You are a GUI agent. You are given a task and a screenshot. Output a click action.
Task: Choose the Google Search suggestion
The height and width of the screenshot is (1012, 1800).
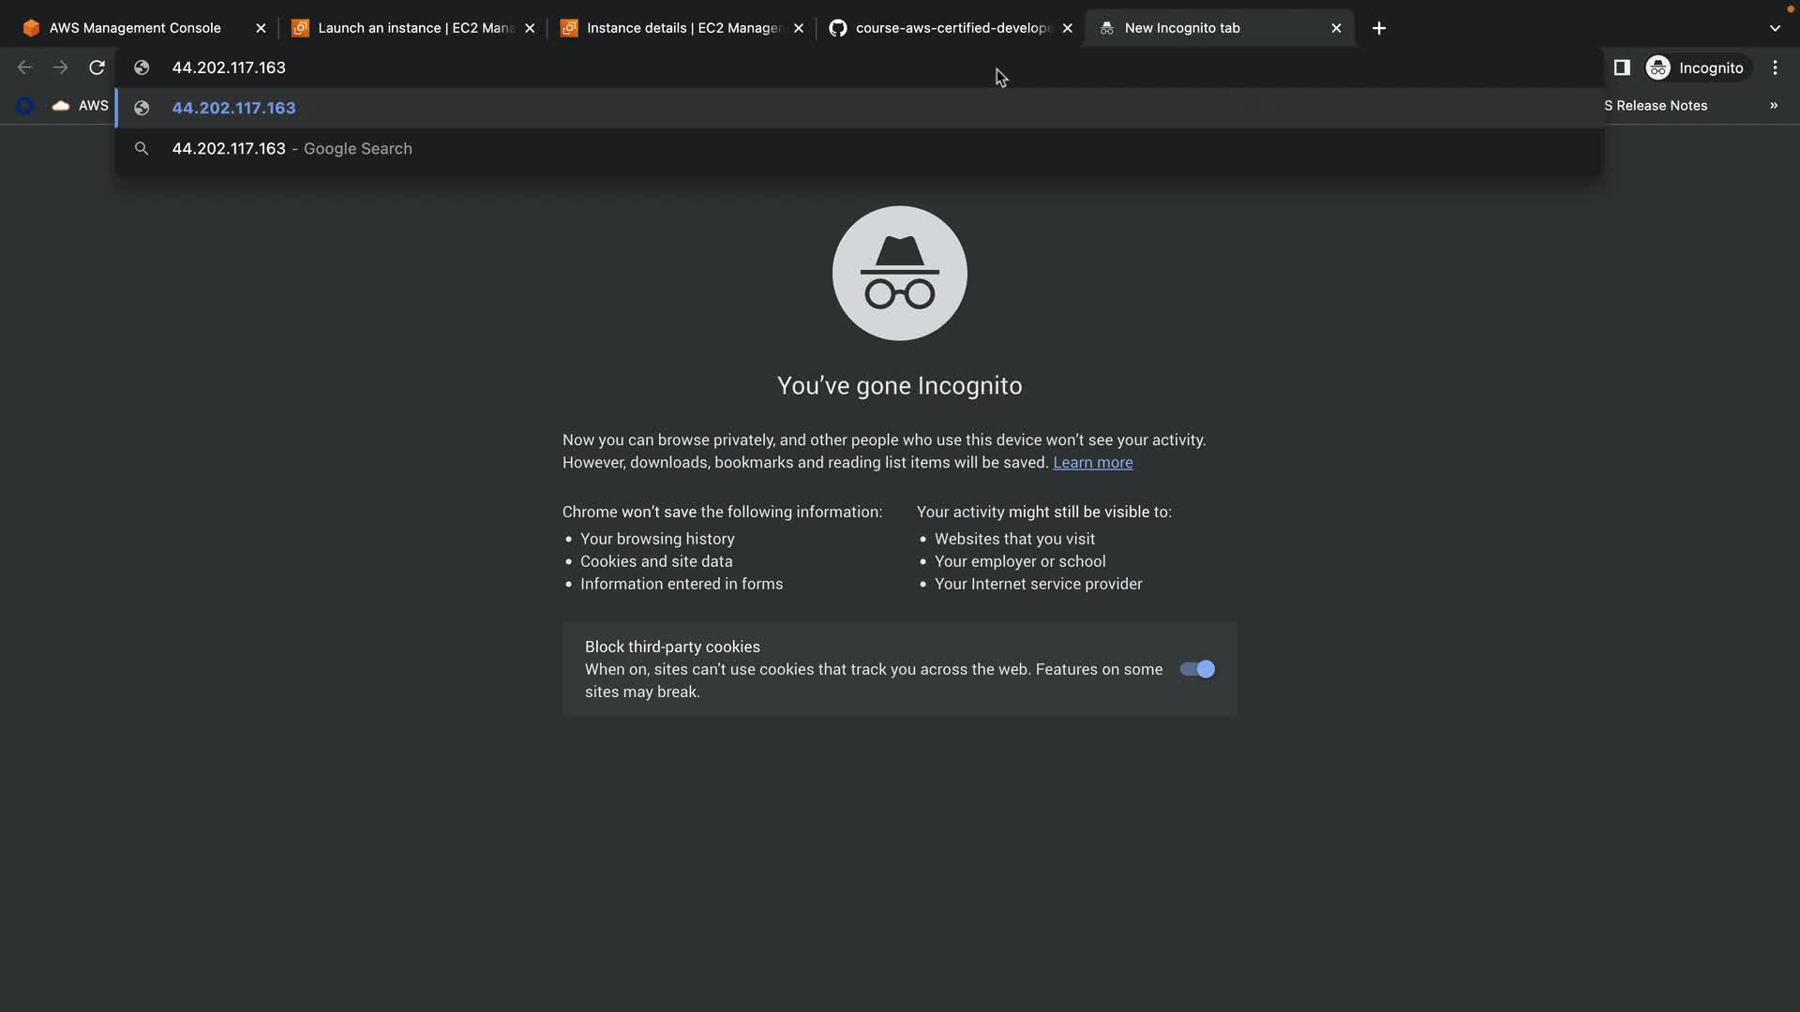[292, 149]
